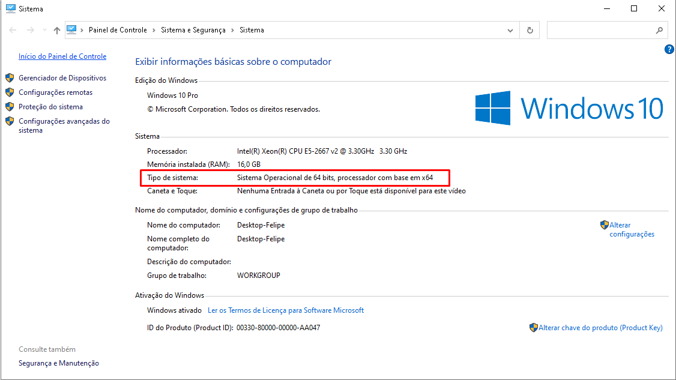
Task: Click the forward navigation arrow
Action: pos(30,30)
